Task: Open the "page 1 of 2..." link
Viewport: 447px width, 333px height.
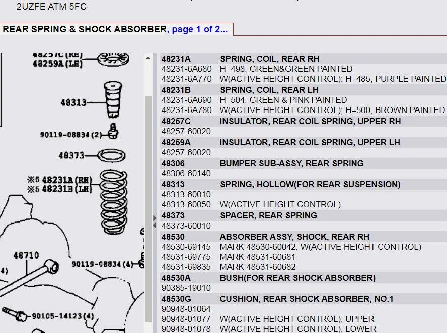Action: 199,29
